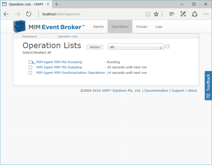Open reading view book icon

pyautogui.click(x=148, y=14)
